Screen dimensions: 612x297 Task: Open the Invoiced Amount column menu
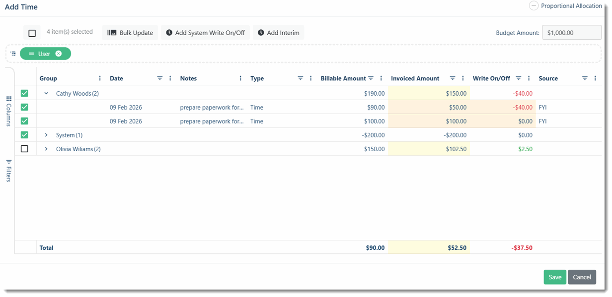click(463, 78)
